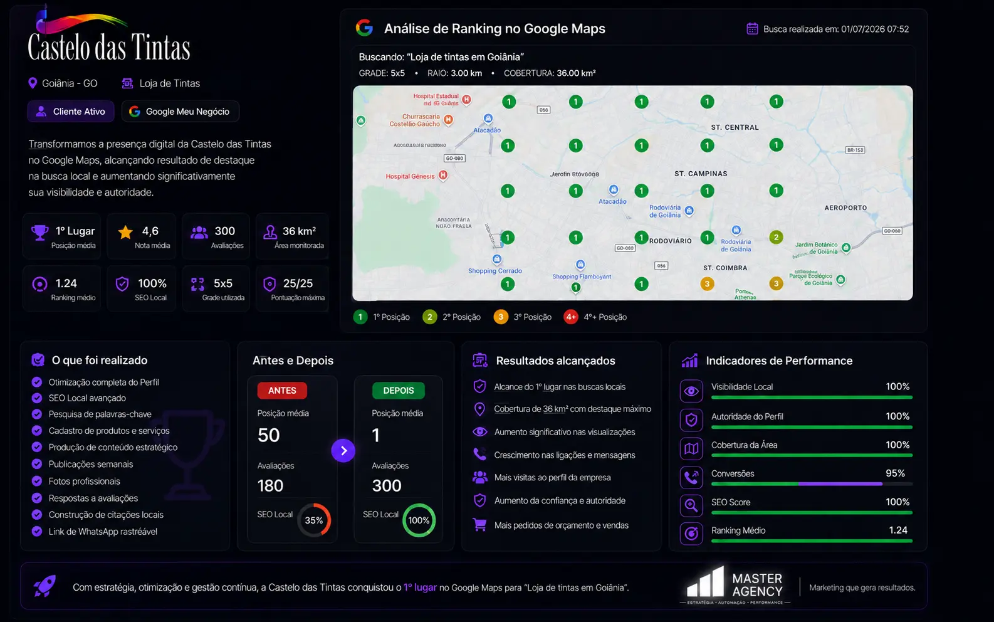Click the check mark beside Pesquisa de palavras-chave
The image size is (994, 622).
37,414
